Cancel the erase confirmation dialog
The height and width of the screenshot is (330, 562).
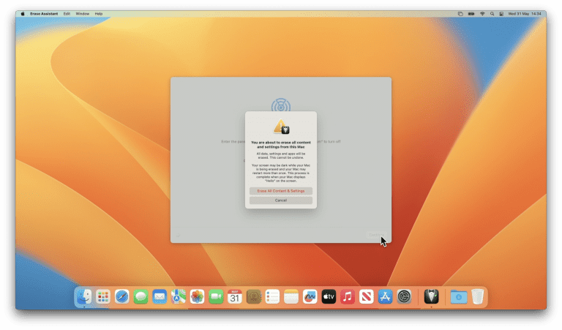point(281,200)
